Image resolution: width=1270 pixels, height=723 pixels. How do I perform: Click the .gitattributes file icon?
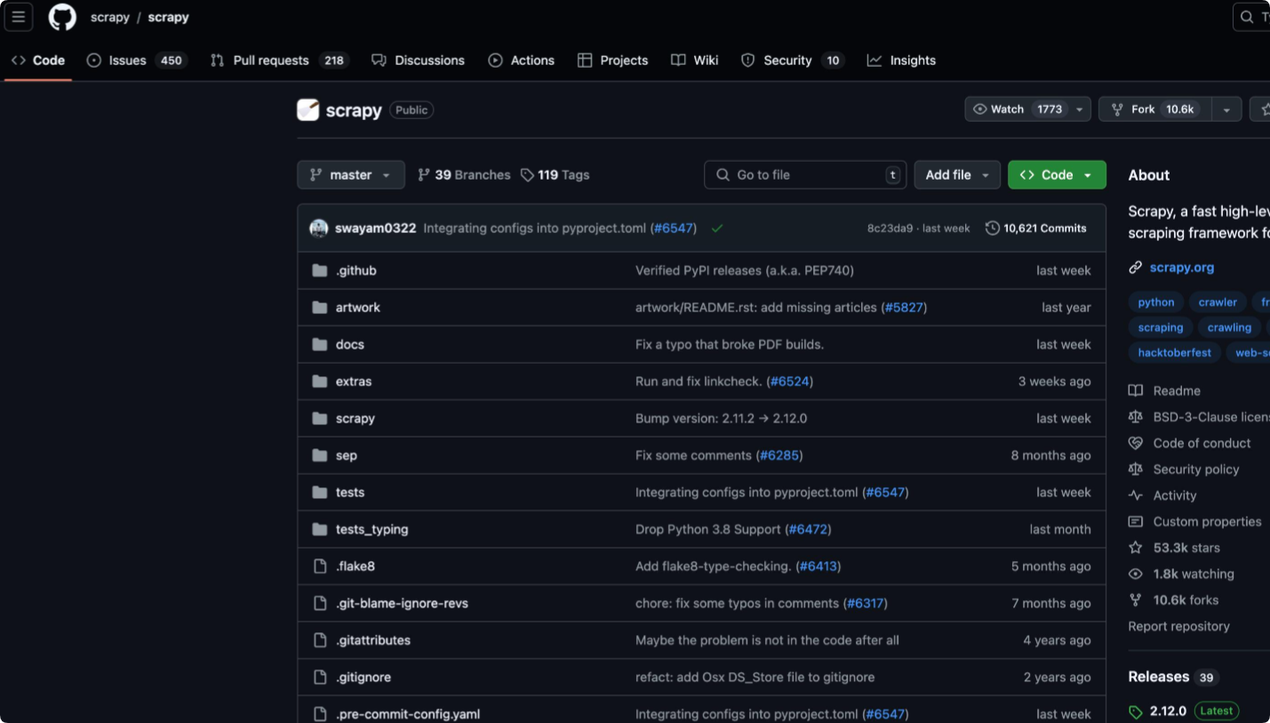[x=320, y=640]
